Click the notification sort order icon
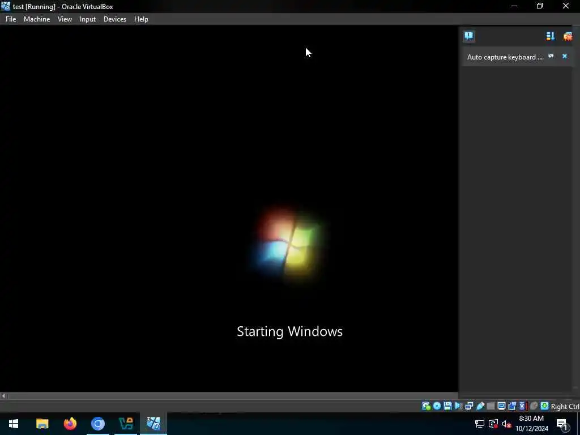 pyautogui.click(x=551, y=36)
